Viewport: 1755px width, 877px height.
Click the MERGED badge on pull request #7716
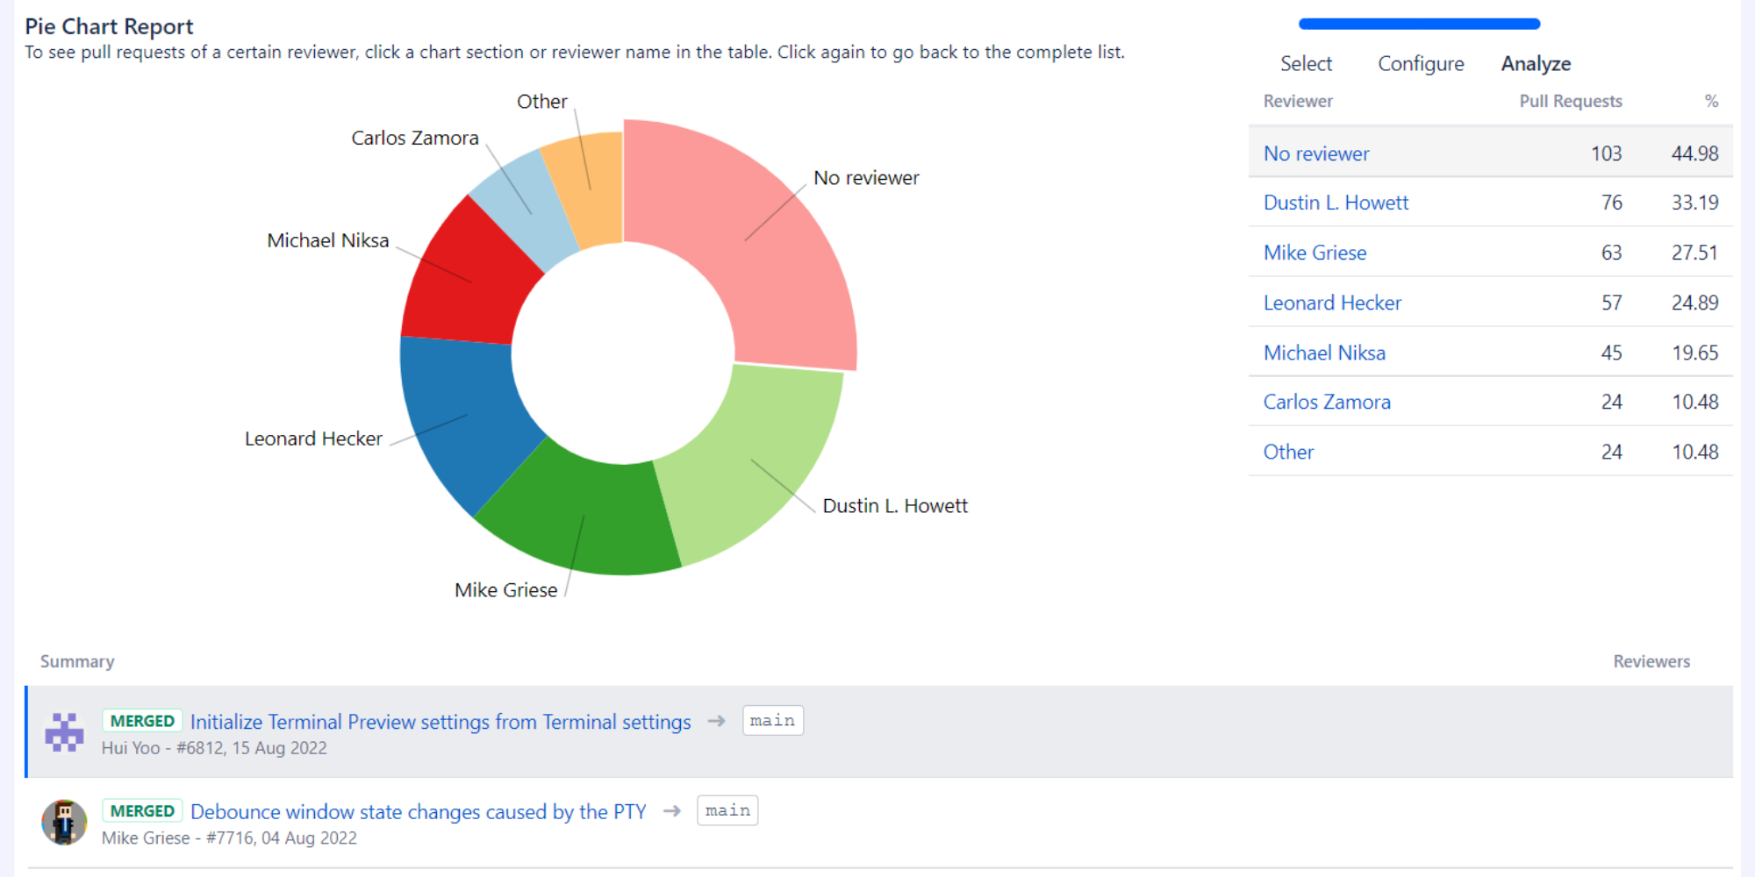(142, 810)
